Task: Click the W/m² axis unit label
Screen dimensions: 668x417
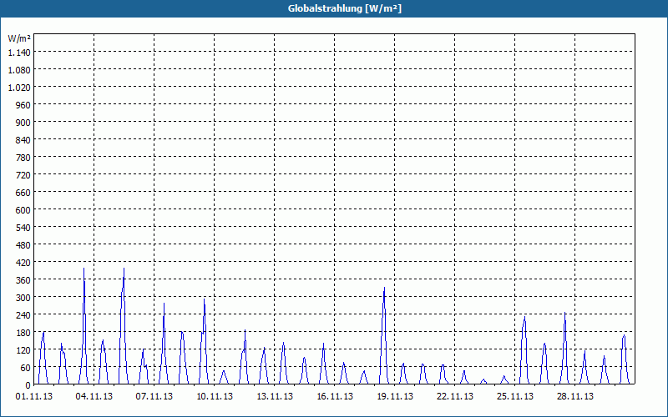Action: [19, 38]
